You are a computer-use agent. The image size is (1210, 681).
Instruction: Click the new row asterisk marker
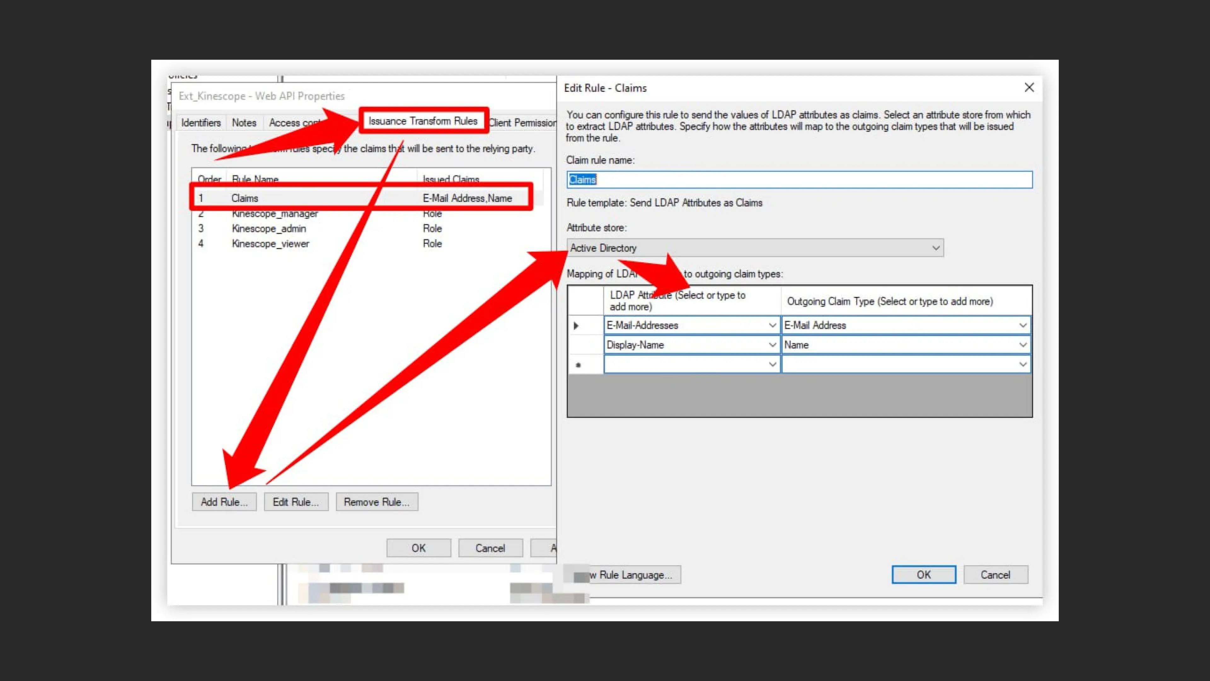click(x=578, y=365)
